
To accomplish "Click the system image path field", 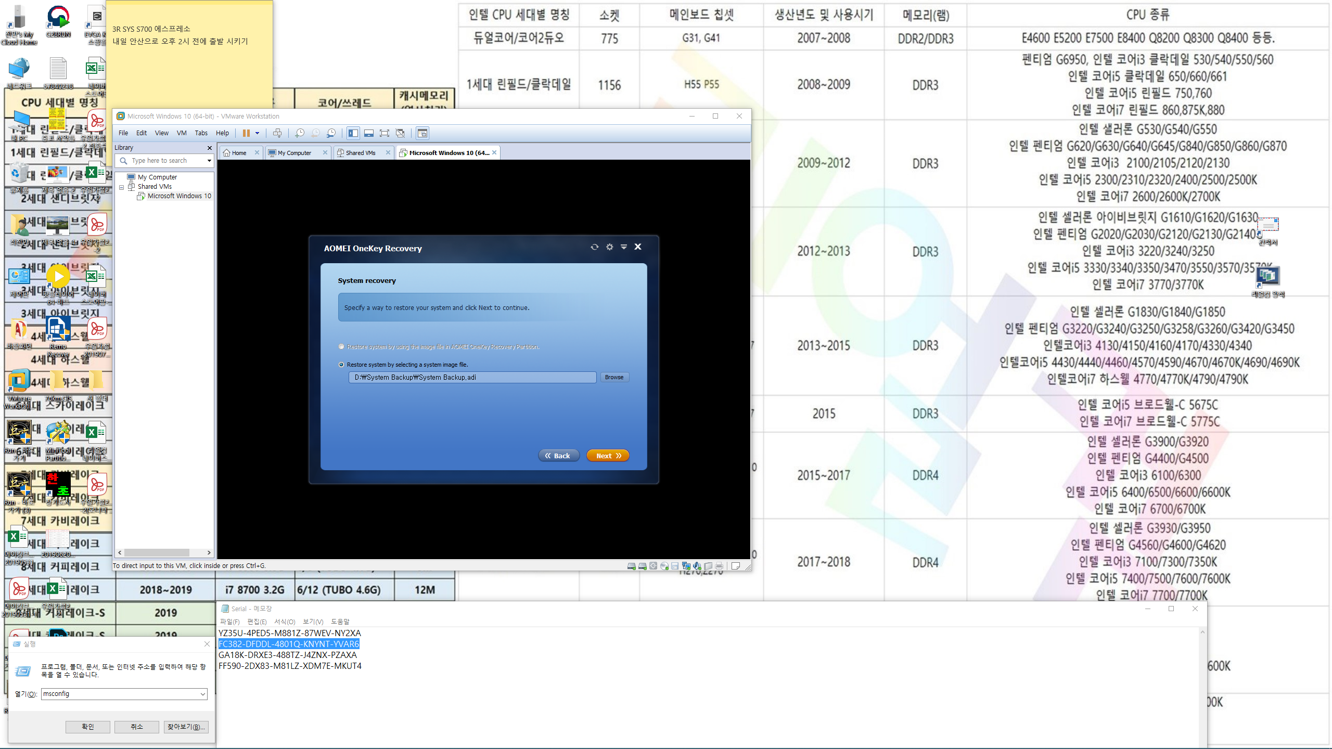I will (472, 377).
